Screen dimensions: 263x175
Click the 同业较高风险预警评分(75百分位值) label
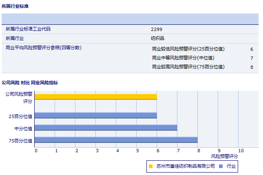[x=188, y=67]
